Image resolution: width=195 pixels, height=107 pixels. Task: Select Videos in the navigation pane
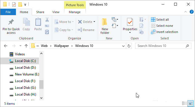20,54
